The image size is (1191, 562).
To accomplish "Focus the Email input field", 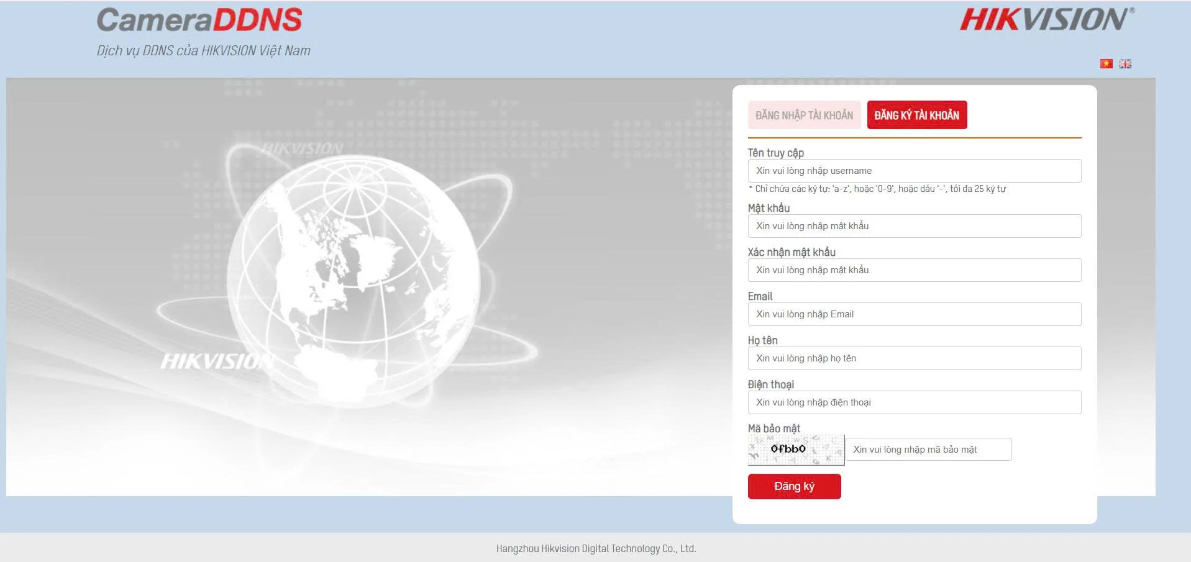I will 915,314.
